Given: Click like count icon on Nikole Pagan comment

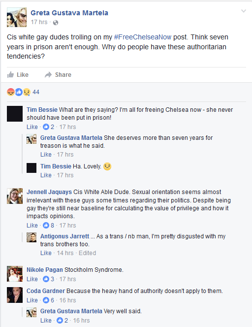Looking at the screenshot, I should [x=46, y=279].
